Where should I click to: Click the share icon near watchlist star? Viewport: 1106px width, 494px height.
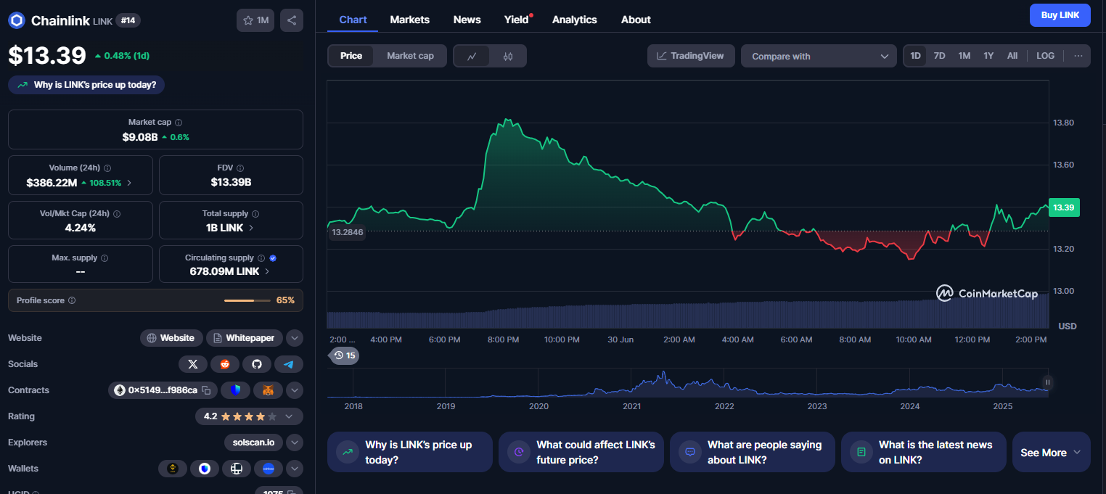pyautogui.click(x=292, y=20)
